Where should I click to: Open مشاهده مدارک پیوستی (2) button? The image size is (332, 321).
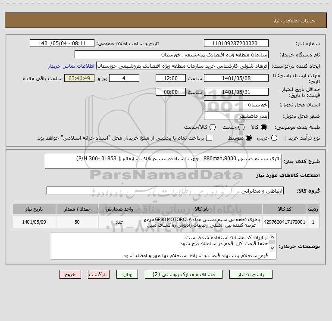184,274
